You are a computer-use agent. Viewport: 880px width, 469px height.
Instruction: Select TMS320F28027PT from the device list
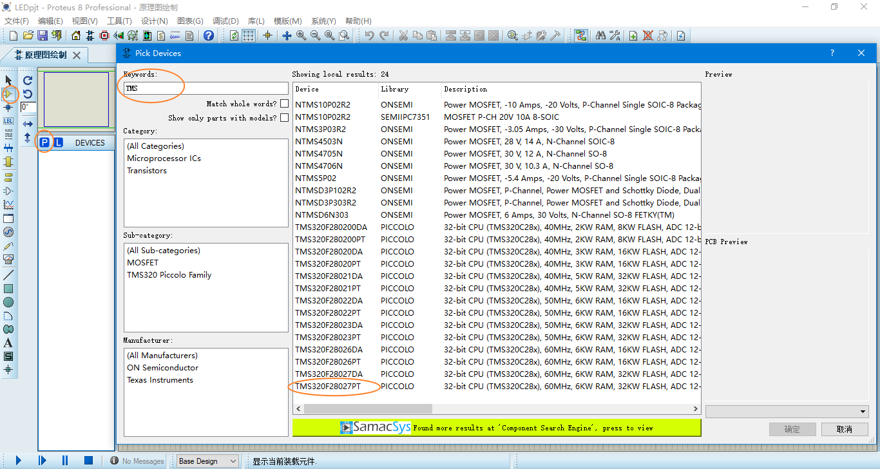(330, 386)
